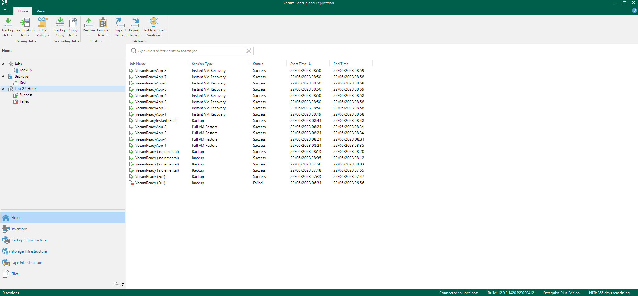
Task: Sort by Session Type column header
Action: coord(202,64)
